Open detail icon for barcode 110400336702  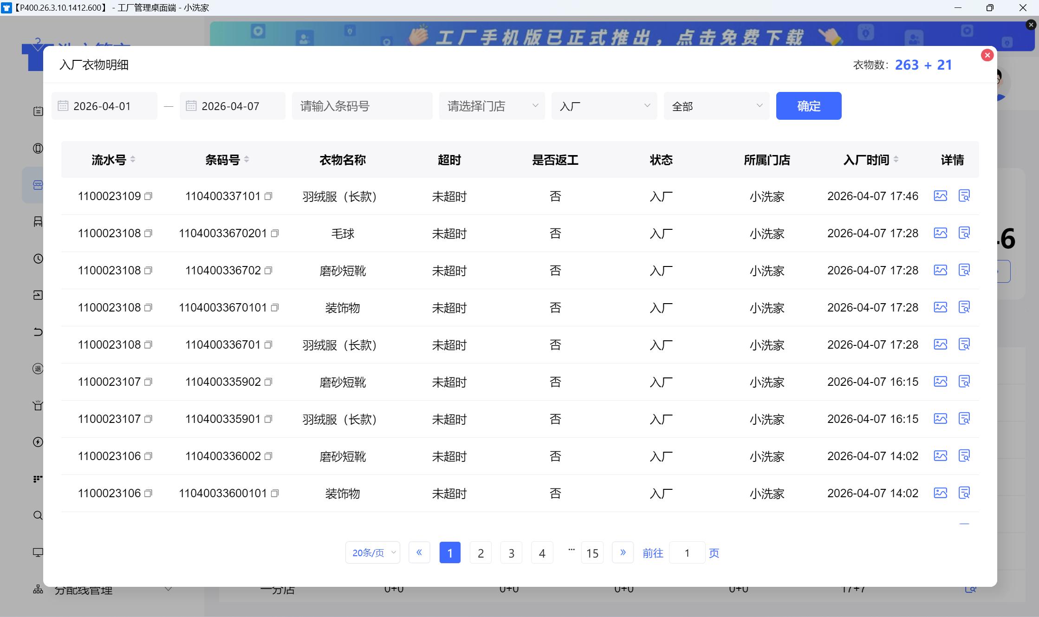pos(964,270)
